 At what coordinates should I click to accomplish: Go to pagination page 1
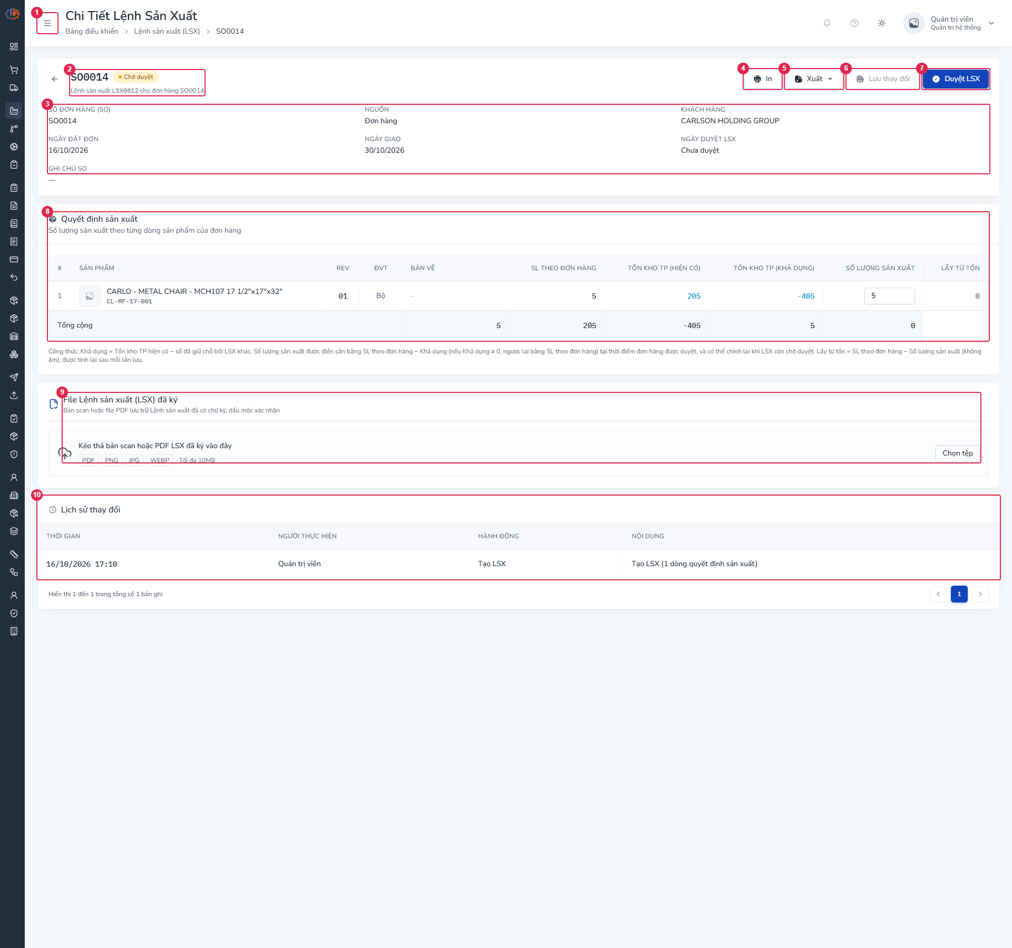pos(959,594)
